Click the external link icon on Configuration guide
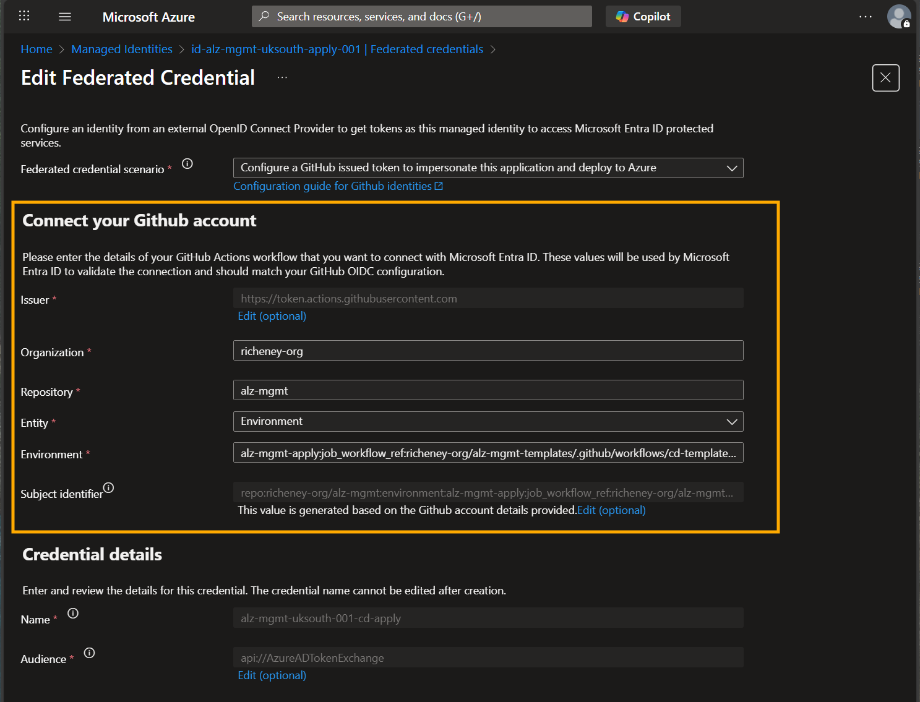The image size is (920, 702). tap(439, 186)
